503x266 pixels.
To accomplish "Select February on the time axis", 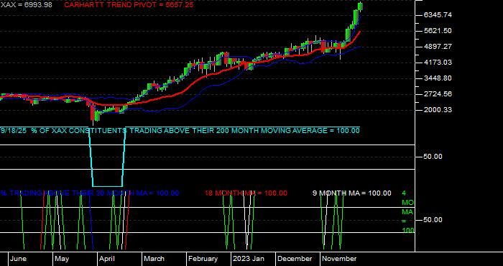I will 203,259.
